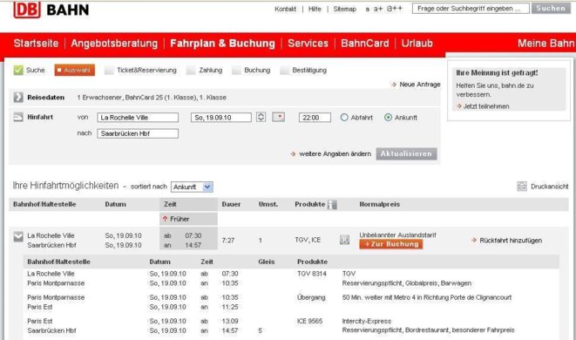
Task: Select the Abfahrt radio button
Action: point(344,118)
